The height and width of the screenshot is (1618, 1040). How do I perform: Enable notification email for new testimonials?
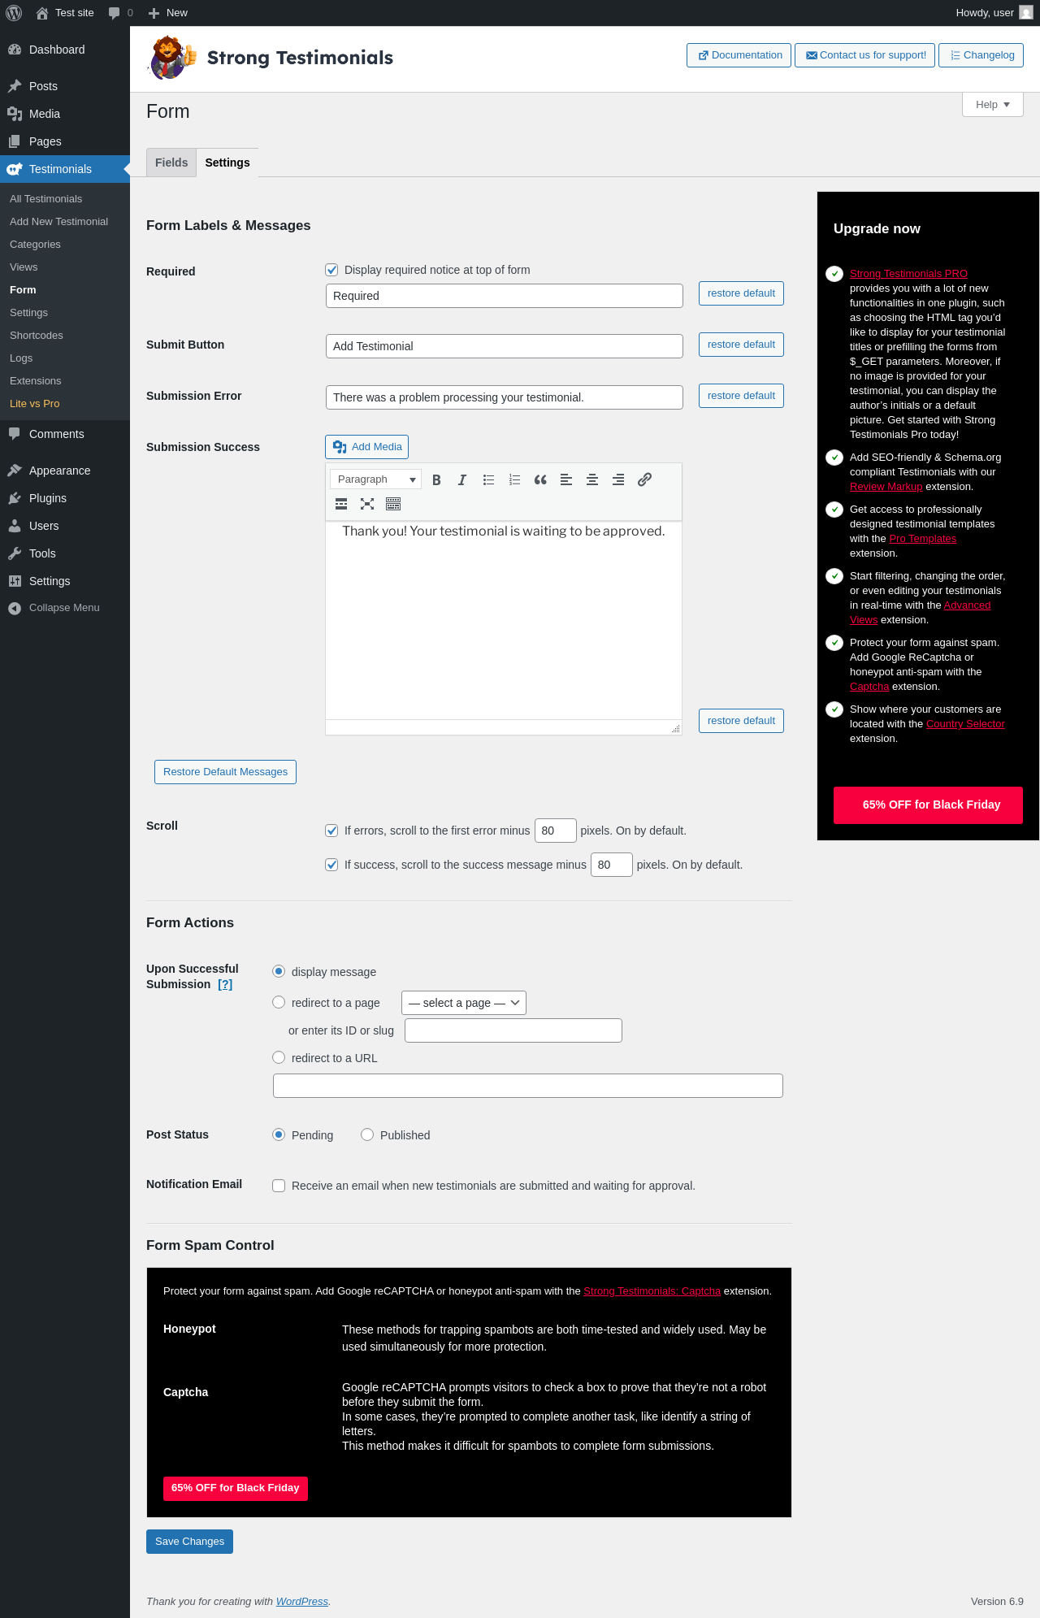(279, 1186)
